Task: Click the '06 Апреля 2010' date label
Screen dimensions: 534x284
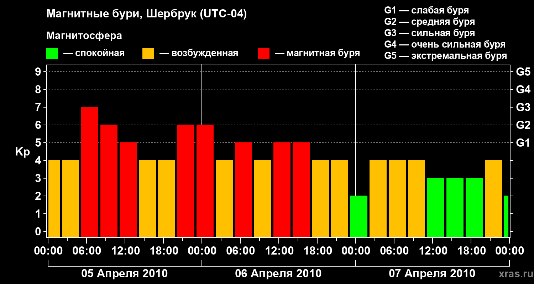Action: (x=278, y=274)
